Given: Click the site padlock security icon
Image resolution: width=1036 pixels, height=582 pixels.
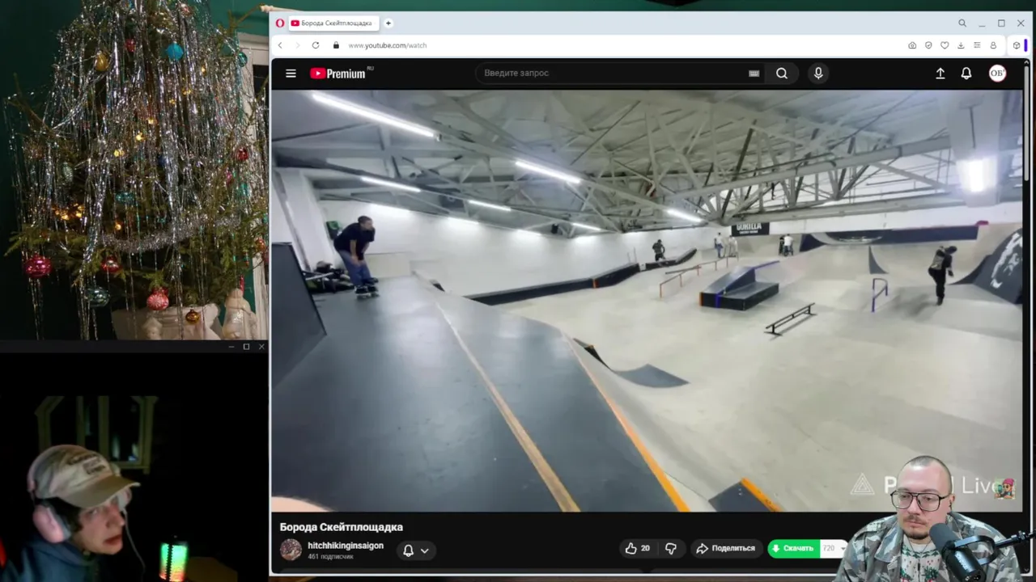Looking at the screenshot, I should click(336, 45).
